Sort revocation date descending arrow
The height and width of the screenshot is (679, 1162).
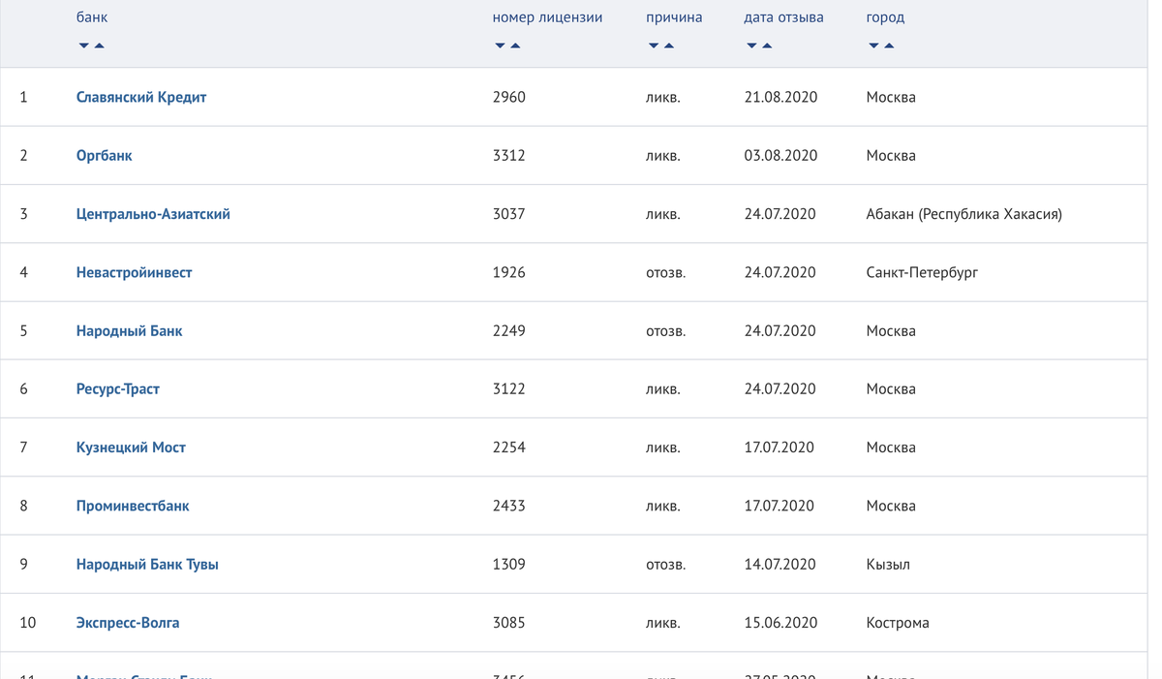coord(751,46)
